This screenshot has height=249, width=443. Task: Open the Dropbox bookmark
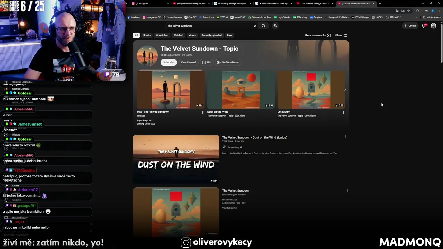pos(316,17)
